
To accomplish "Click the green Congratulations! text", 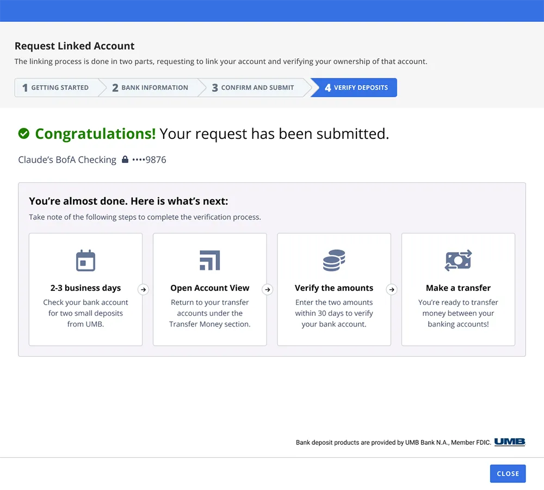I will 95,134.
